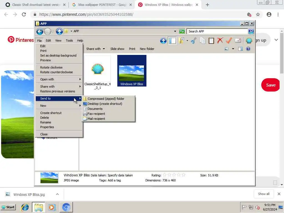
Task: Expand the New submenu
Action: tap(59, 106)
